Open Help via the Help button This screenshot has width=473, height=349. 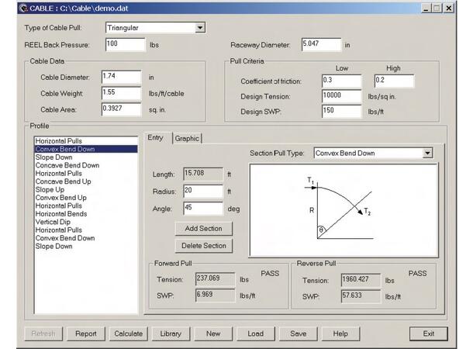click(x=340, y=333)
